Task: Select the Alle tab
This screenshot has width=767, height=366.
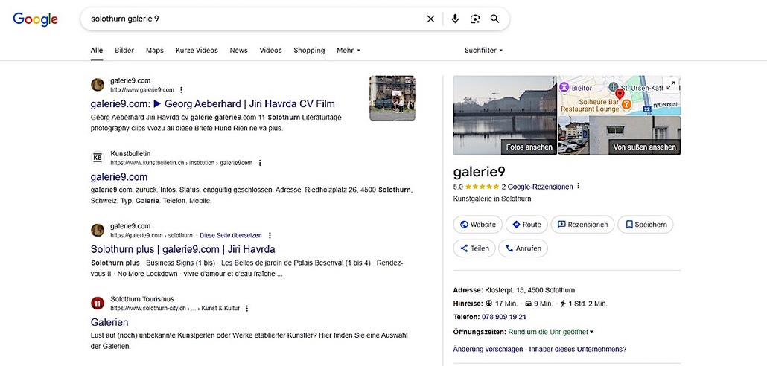Action: [x=97, y=50]
